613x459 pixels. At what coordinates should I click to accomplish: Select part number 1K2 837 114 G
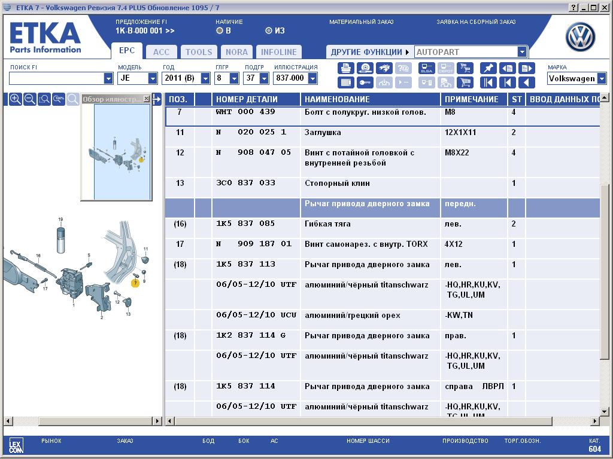tap(251, 336)
